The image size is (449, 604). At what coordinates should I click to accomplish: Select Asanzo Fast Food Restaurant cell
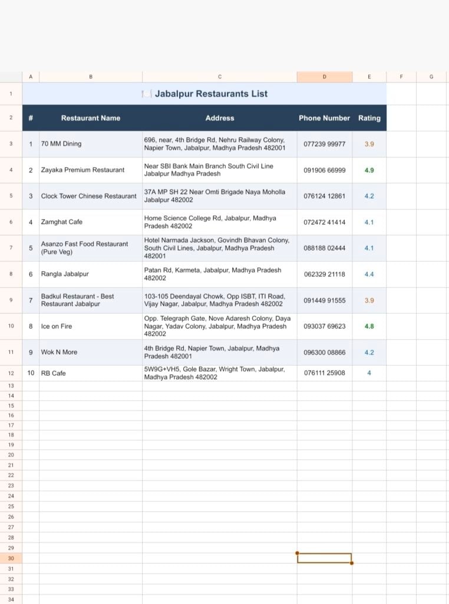click(91, 248)
